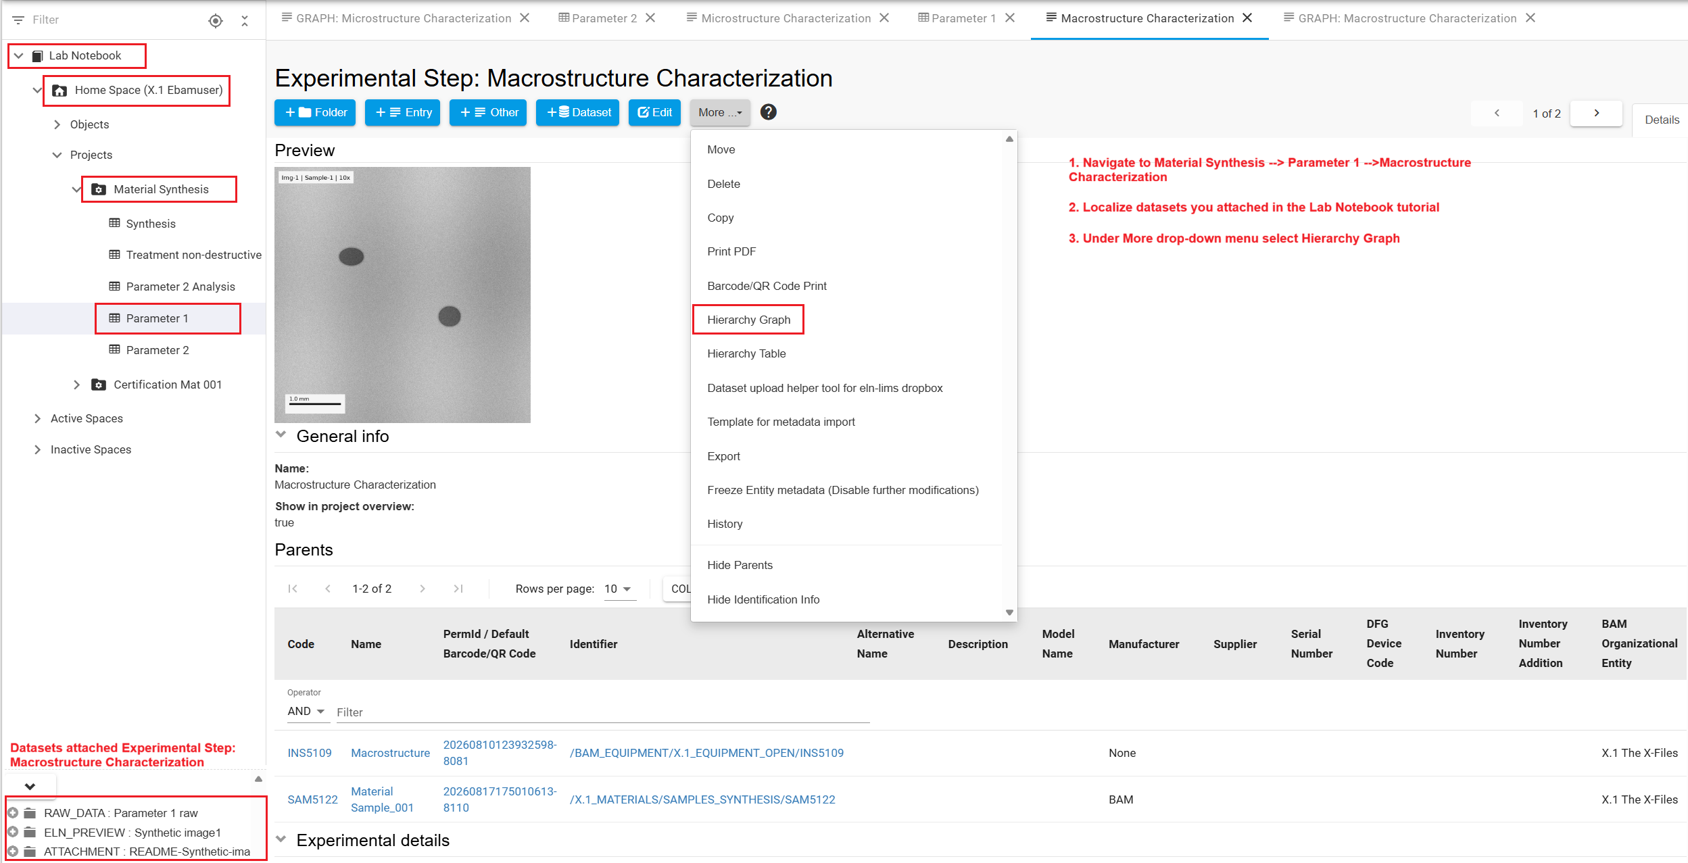Open the More dropdown button

click(x=720, y=113)
